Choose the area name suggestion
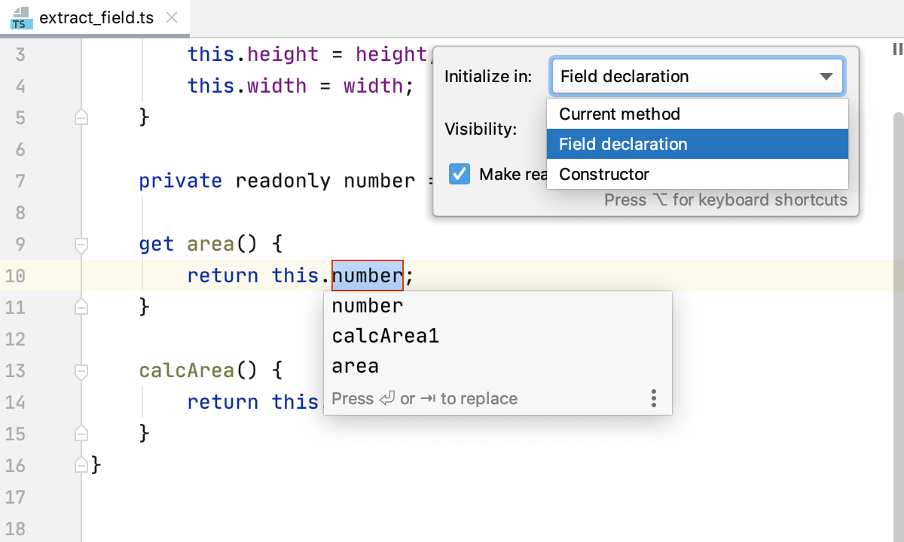The image size is (904, 542). (355, 366)
